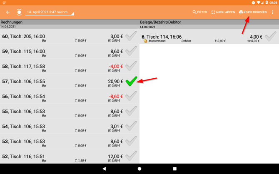Check the checkmark for invoice 58
Image resolution: width=279 pixels, height=174 pixels.
click(x=131, y=66)
